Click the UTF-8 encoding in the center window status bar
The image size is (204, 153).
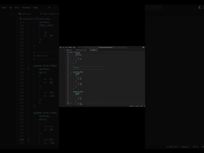142,106
